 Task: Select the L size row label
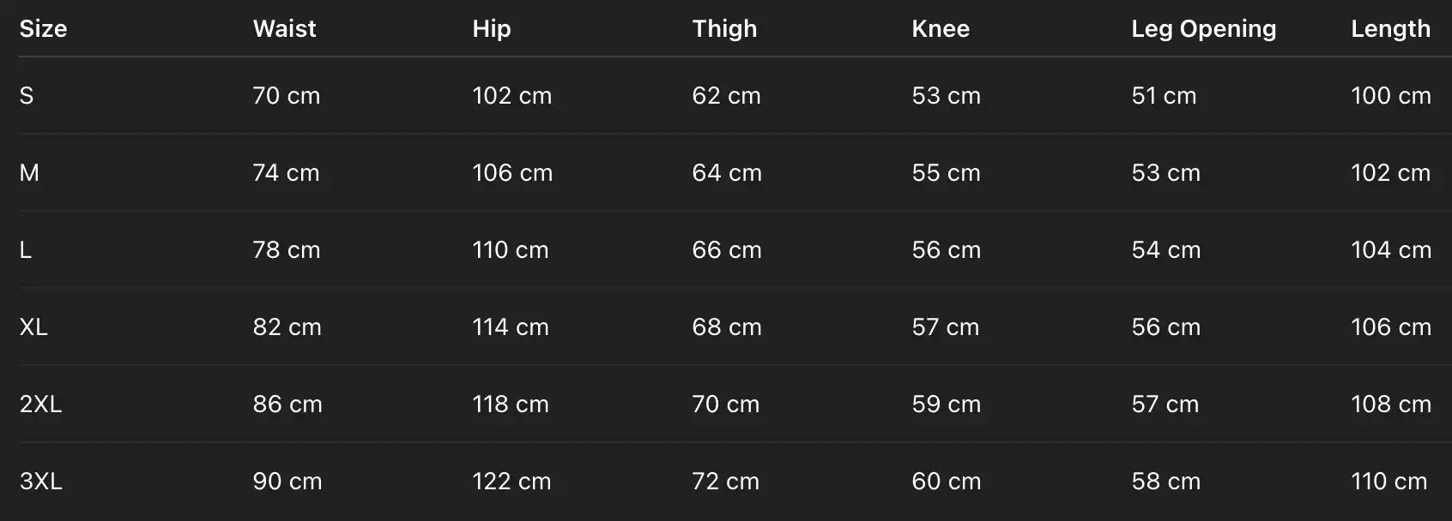pos(26,250)
